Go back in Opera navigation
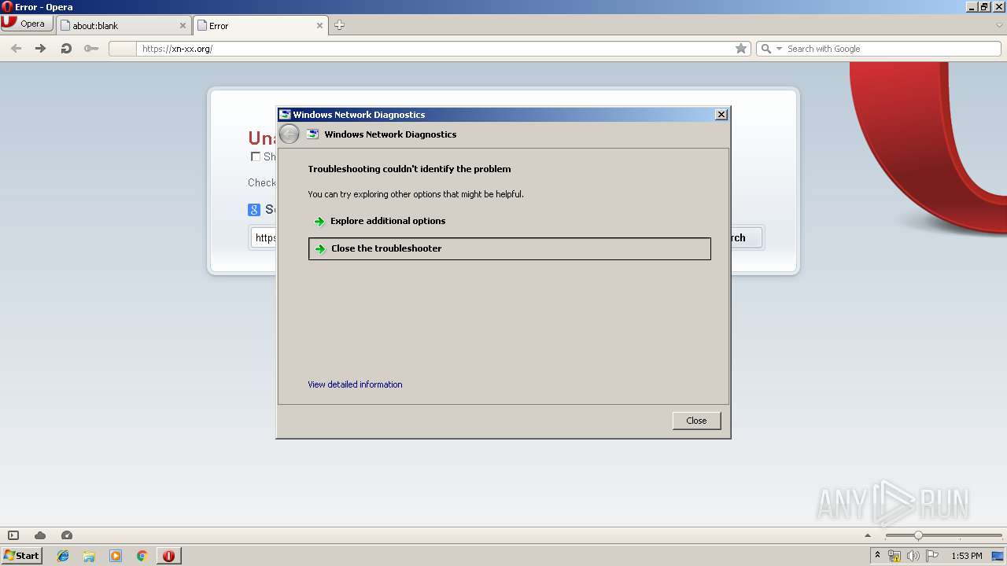 (x=16, y=49)
